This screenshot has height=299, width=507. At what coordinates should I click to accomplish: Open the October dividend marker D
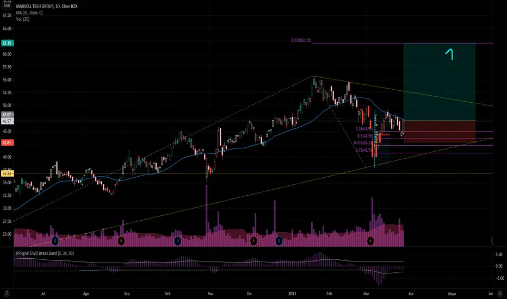[177, 241]
